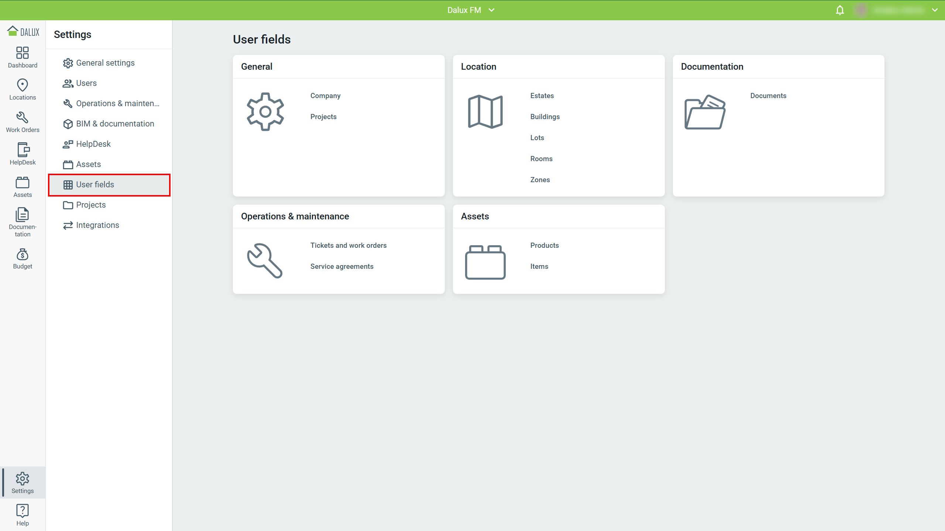The width and height of the screenshot is (945, 531).
Task: Click the notifications bell icon
Action: coord(840,10)
